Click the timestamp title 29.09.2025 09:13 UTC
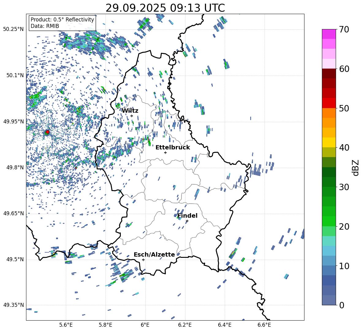The image size is (363, 331). [165, 8]
